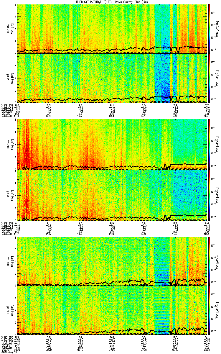Click the 0720 time tick label
This screenshot has height=354, width=221.
pyautogui.click(x=144, y=350)
